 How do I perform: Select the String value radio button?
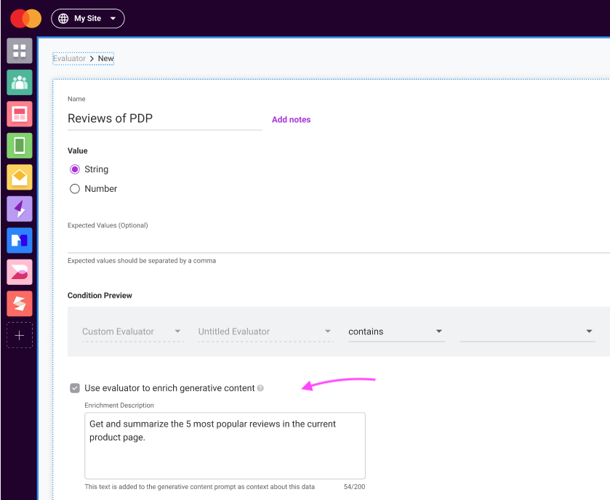[x=75, y=169]
